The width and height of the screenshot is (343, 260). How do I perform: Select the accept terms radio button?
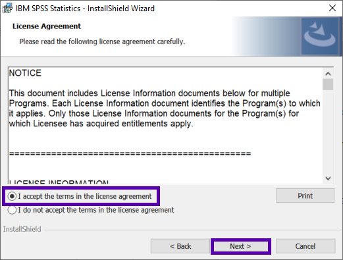point(12,196)
